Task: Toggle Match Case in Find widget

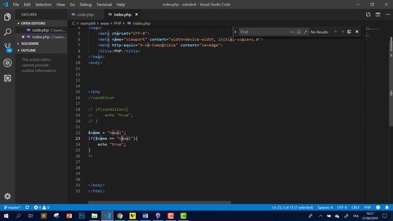Action: click(x=292, y=32)
